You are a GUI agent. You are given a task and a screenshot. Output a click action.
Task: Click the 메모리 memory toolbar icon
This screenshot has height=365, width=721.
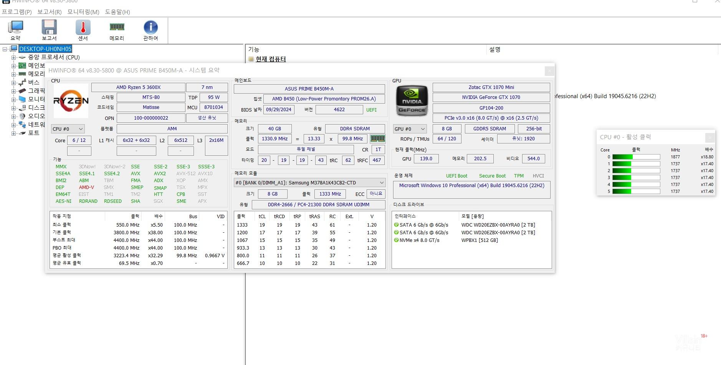(x=117, y=30)
